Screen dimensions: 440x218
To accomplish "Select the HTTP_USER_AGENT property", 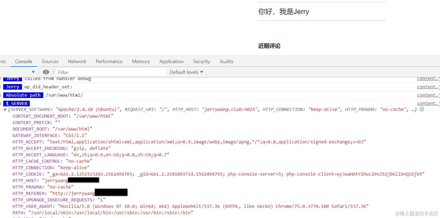I will point(190,206).
